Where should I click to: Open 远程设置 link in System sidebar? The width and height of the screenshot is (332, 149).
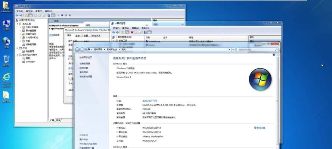click(84, 68)
